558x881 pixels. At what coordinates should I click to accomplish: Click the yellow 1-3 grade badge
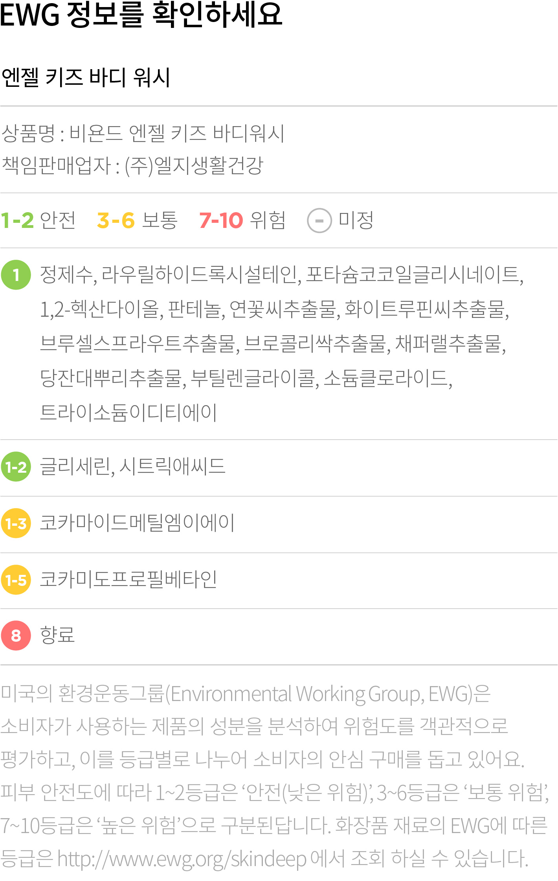point(16,523)
